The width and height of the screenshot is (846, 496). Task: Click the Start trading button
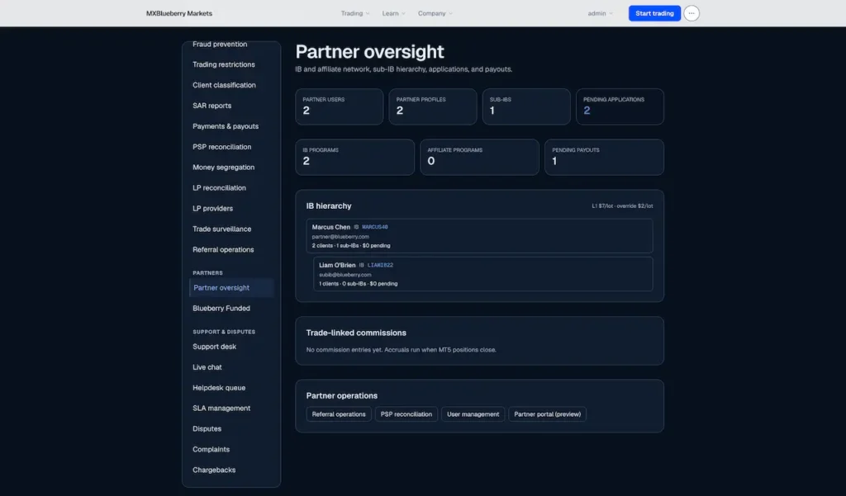654,13
